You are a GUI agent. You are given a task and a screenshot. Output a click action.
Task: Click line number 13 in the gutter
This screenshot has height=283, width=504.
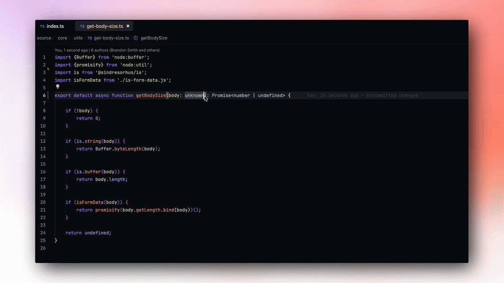point(43,149)
